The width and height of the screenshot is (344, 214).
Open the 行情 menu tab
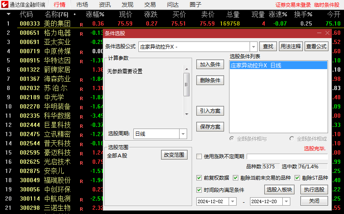pos(60,5)
